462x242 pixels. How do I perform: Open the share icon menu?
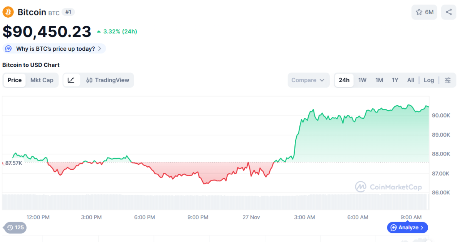click(x=449, y=12)
